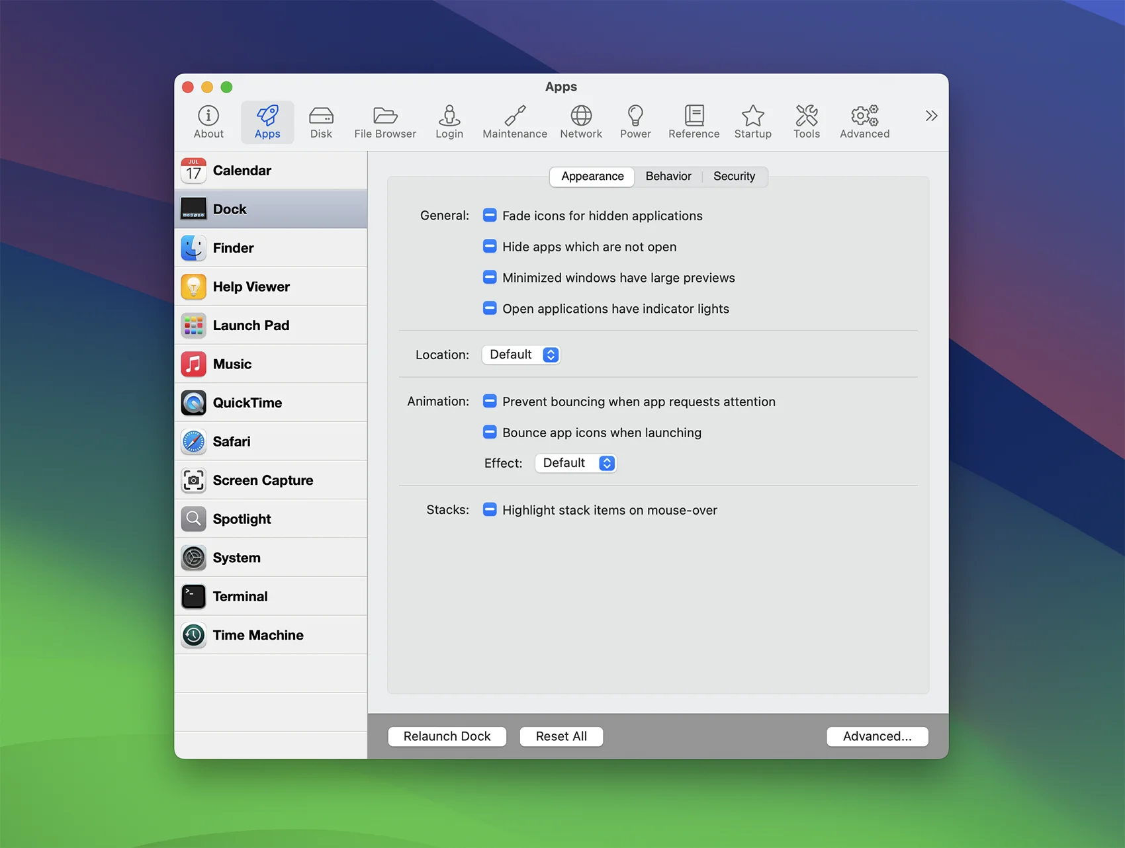This screenshot has width=1125, height=848.
Task: Select Terminal in the sidebar
Action: point(271,596)
